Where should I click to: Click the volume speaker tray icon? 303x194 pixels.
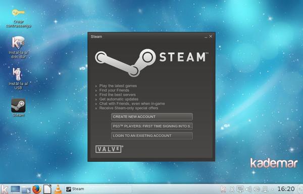point(248,189)
